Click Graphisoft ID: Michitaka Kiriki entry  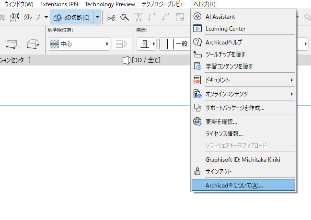243,160
